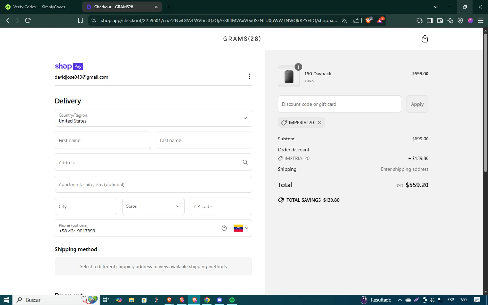Click the Discount code or gift card field
The image size is (488, 305).
tap(340, 104)
